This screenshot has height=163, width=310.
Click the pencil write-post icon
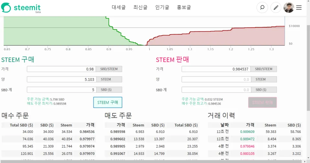click(276, 7)
